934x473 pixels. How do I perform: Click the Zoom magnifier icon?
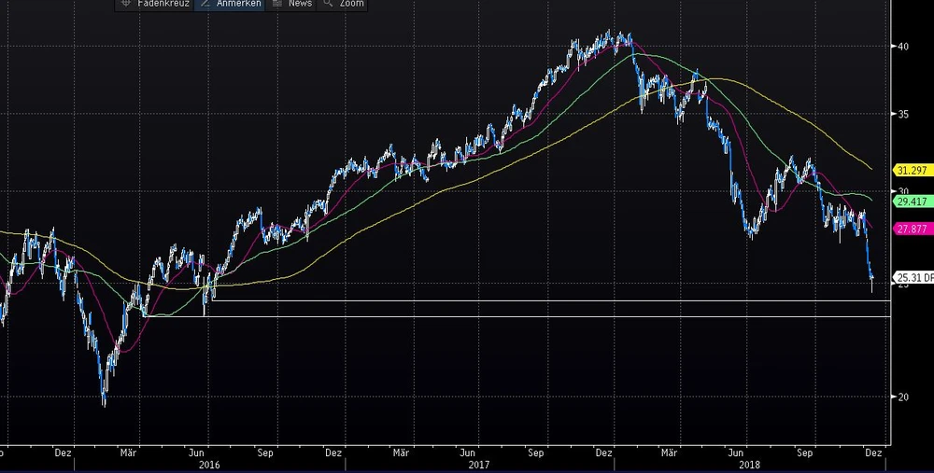(328, 4)
